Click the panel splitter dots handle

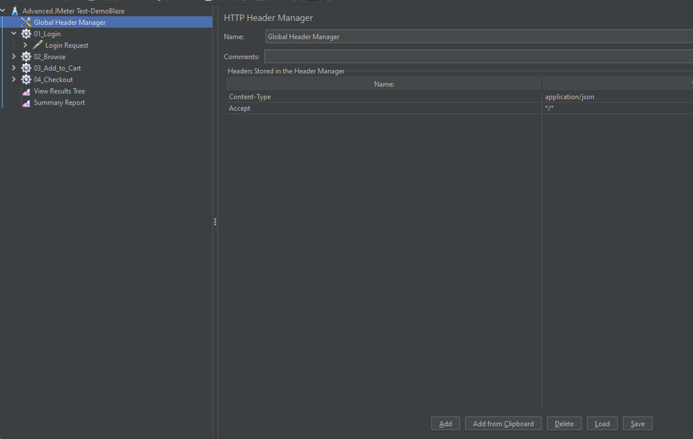(215, 222)
